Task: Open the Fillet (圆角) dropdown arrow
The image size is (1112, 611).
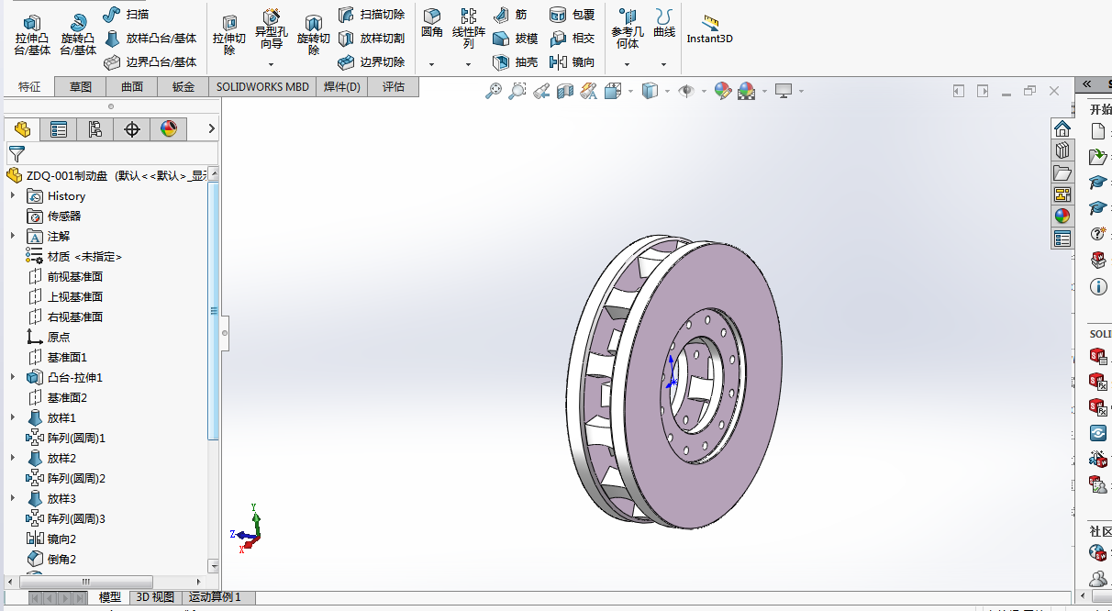Action: pyautogui.click(x=431, y=65)
